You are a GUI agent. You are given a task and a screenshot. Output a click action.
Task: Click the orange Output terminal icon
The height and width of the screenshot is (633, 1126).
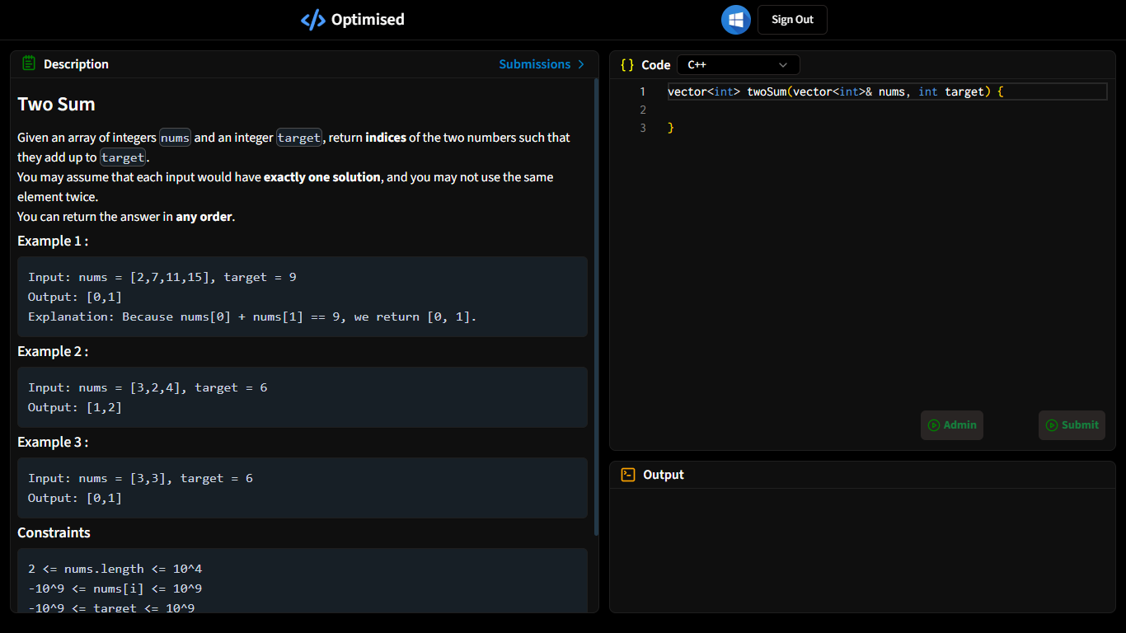tap(628, 475)
